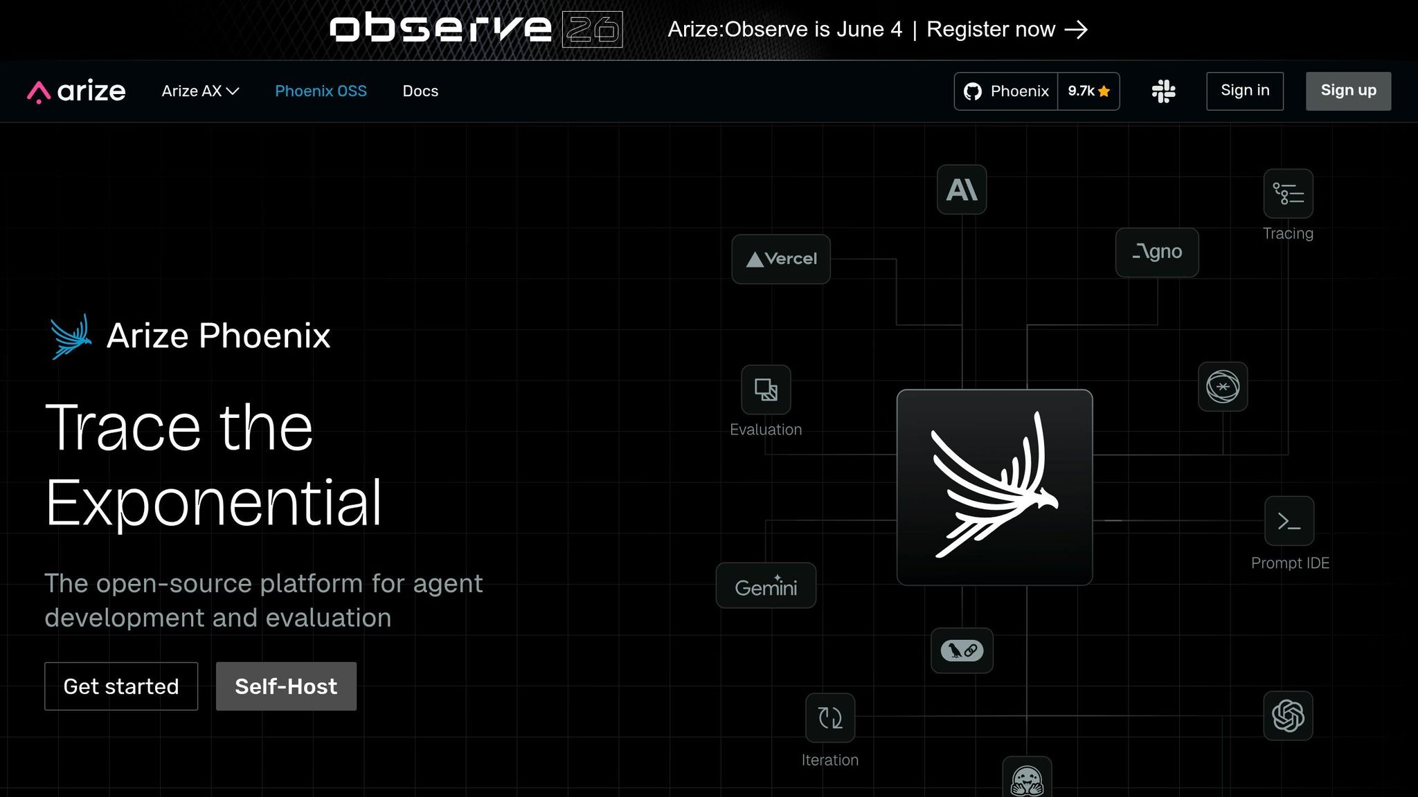Go to Phoenix OSS nav item
The image size is (1418, 797).
point(321,91)
